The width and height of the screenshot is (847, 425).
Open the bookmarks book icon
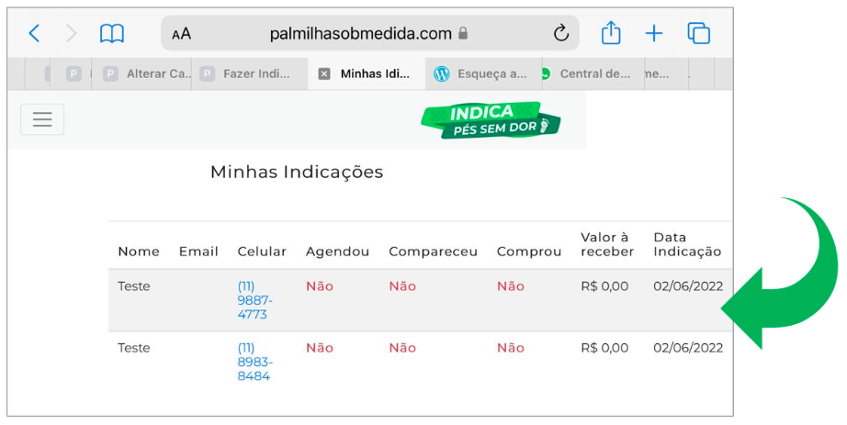click(112, 33)
